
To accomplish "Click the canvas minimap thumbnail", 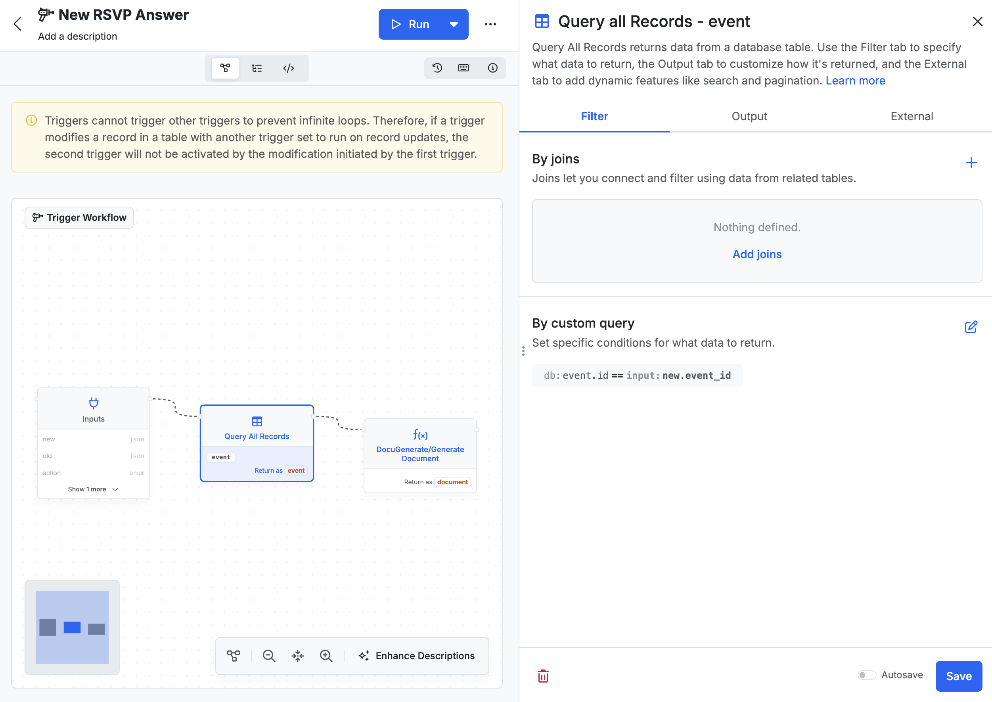I will pyautogui.click(x=72, y=627).
